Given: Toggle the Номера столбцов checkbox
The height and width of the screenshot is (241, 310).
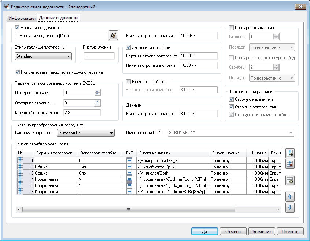Looking at the screenshot, I should coord(128,82).
